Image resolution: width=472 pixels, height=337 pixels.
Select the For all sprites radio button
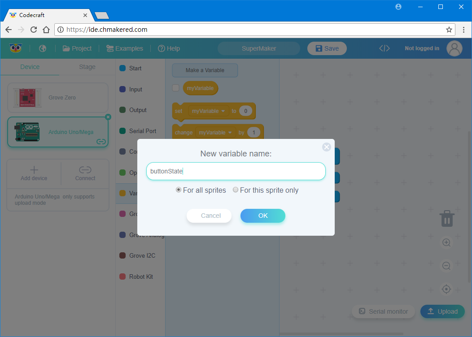[179, 190]
